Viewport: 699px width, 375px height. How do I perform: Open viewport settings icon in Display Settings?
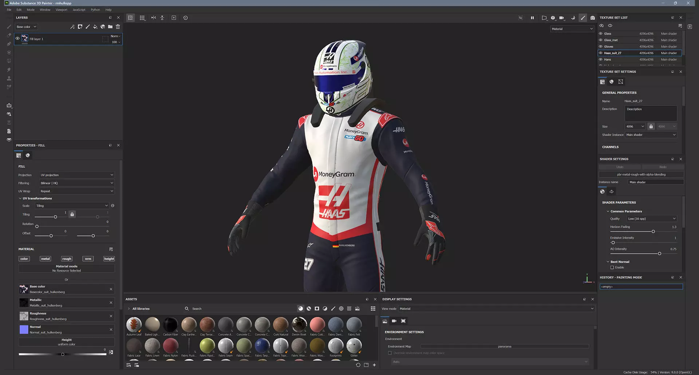click(403, 321)
